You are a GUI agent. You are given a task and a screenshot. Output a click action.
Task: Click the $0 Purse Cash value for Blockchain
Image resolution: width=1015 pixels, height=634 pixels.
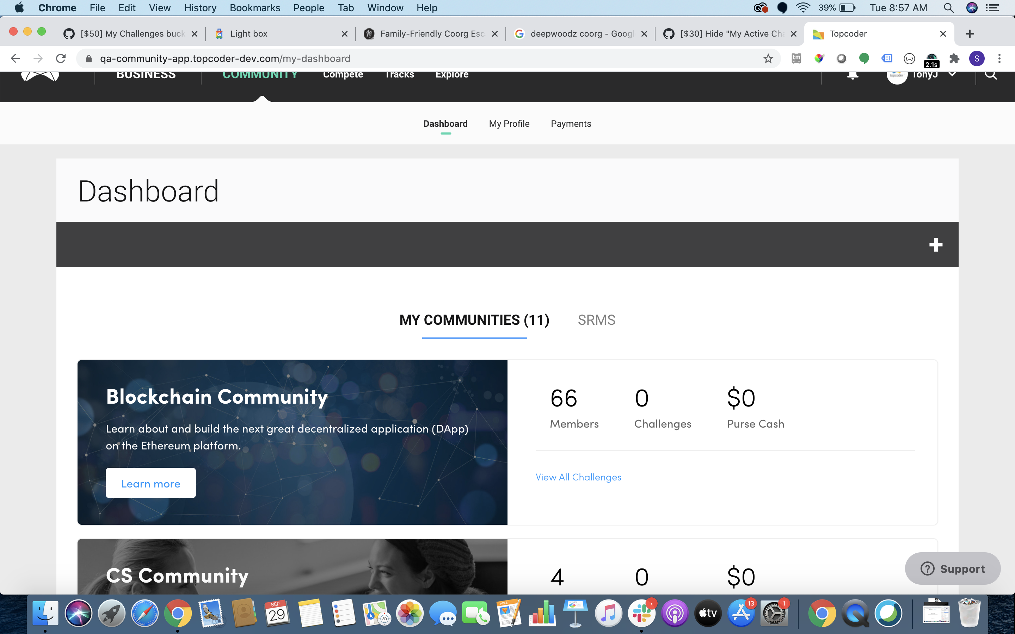click(741, 398)
